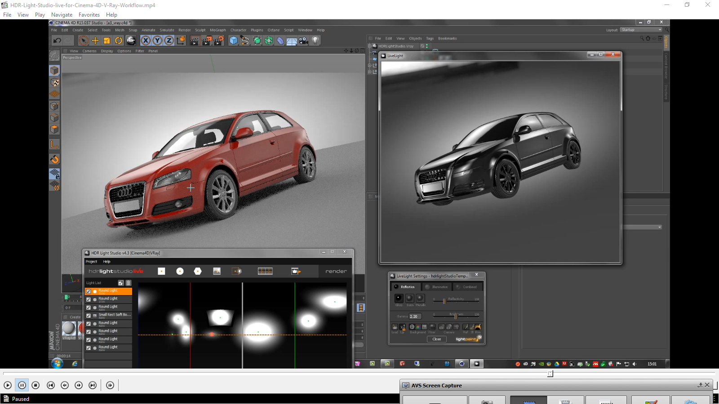Uncheck the 172W Round Light checkbox
719x404 pixels.
[x=89, y=299]
